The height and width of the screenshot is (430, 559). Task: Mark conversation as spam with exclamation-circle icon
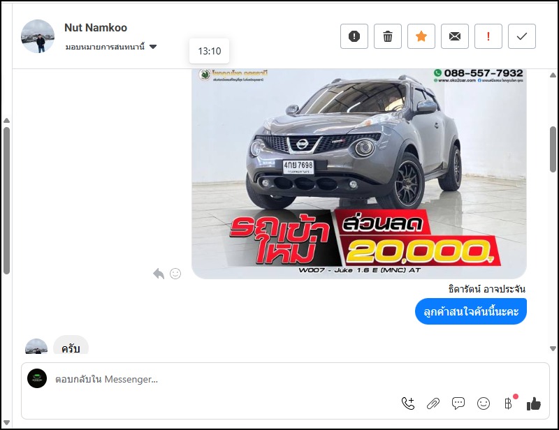354,36
